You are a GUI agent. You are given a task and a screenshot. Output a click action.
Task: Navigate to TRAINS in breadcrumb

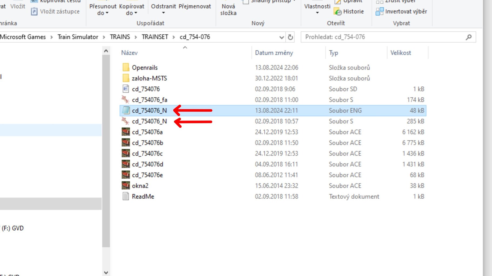point(120,37)
